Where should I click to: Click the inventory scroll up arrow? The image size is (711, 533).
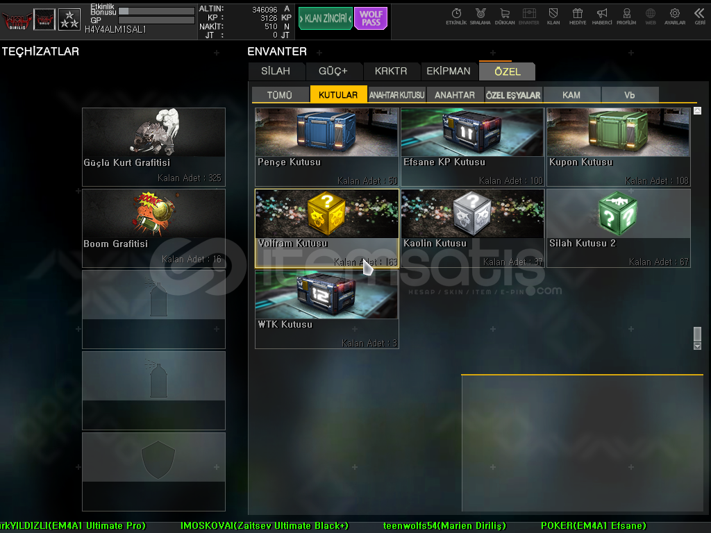pyautogui.click(x=697, y=110)
